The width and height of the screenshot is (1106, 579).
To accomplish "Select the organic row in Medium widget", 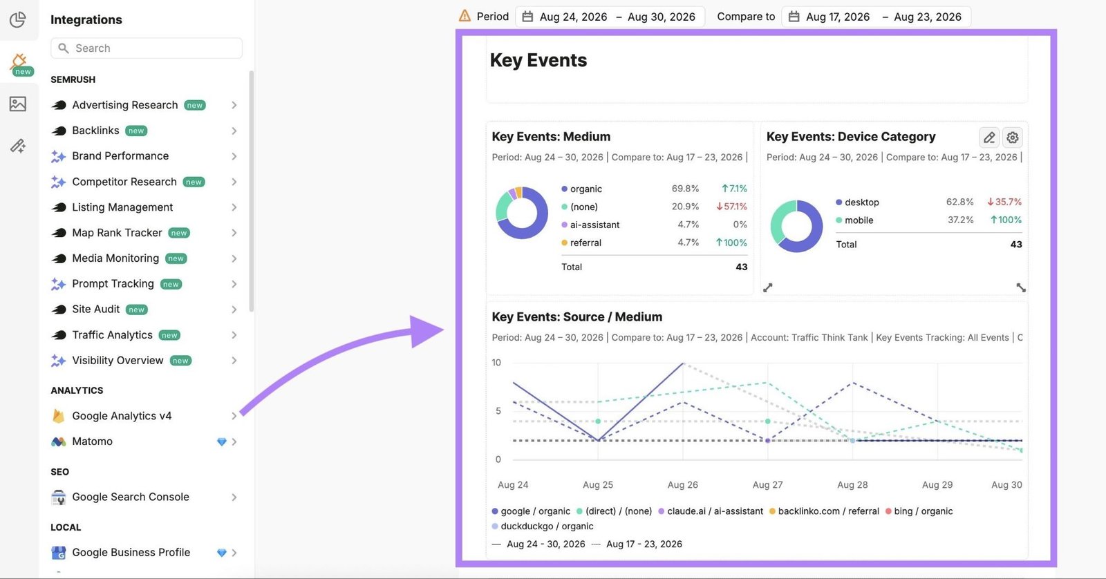I will pos(654,189).
